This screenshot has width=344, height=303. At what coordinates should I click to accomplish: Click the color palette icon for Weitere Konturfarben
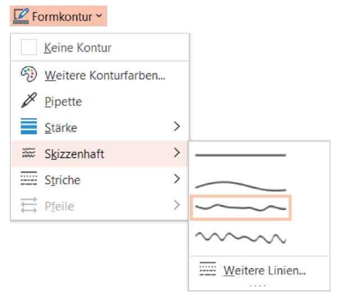29,74
